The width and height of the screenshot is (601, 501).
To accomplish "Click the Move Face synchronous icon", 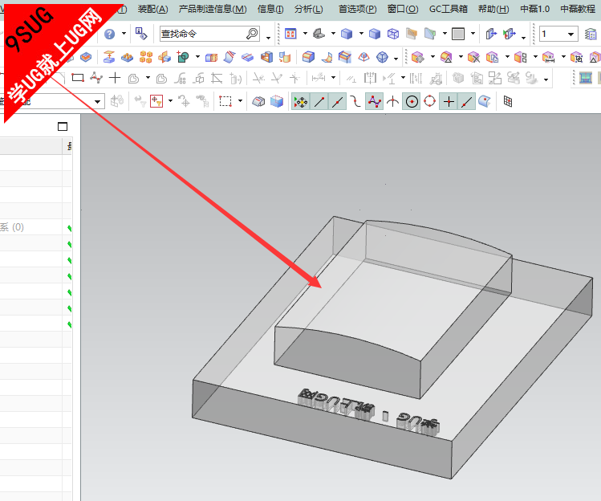I will 418,57.
